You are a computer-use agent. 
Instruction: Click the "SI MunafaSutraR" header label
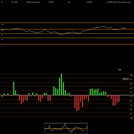pos(33,2)
